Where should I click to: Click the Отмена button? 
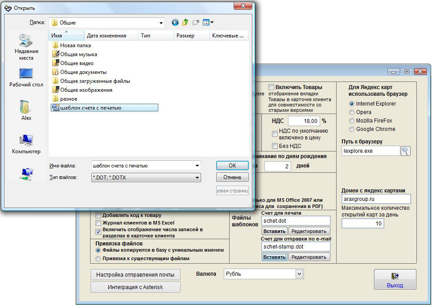(x=232, y=177)
